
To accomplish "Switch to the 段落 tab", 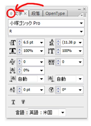I will coord(35,13).
